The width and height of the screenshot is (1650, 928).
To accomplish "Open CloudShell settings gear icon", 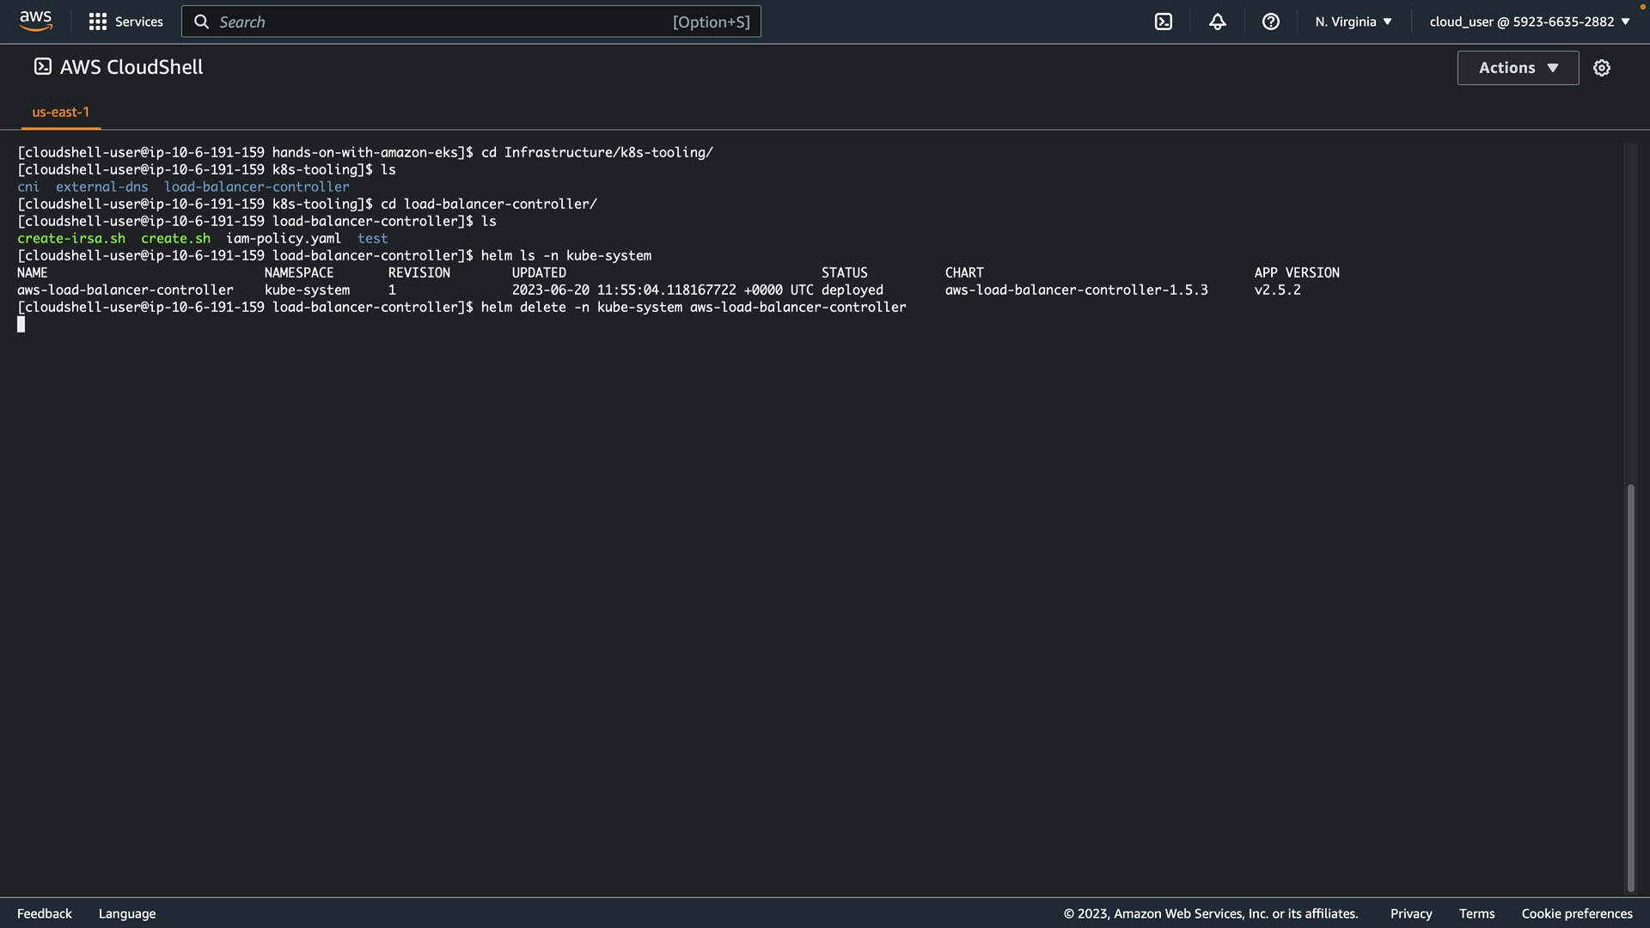I will click(1602, 68).
